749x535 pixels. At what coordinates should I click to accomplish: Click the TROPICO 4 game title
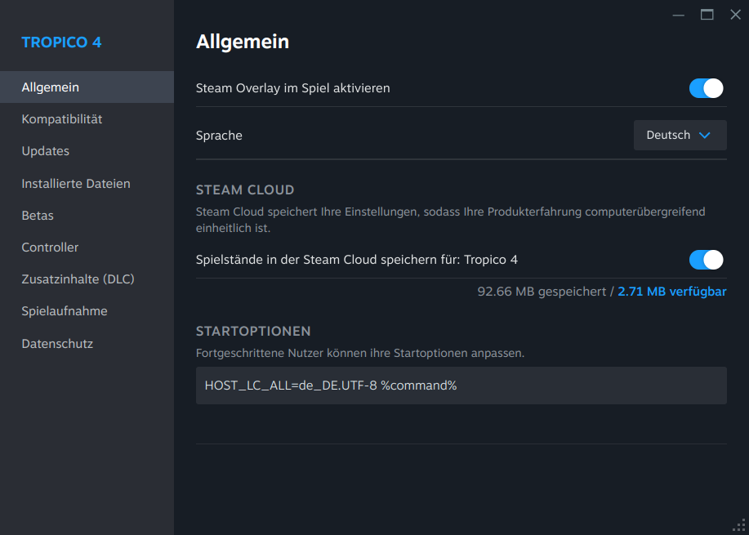61,42
